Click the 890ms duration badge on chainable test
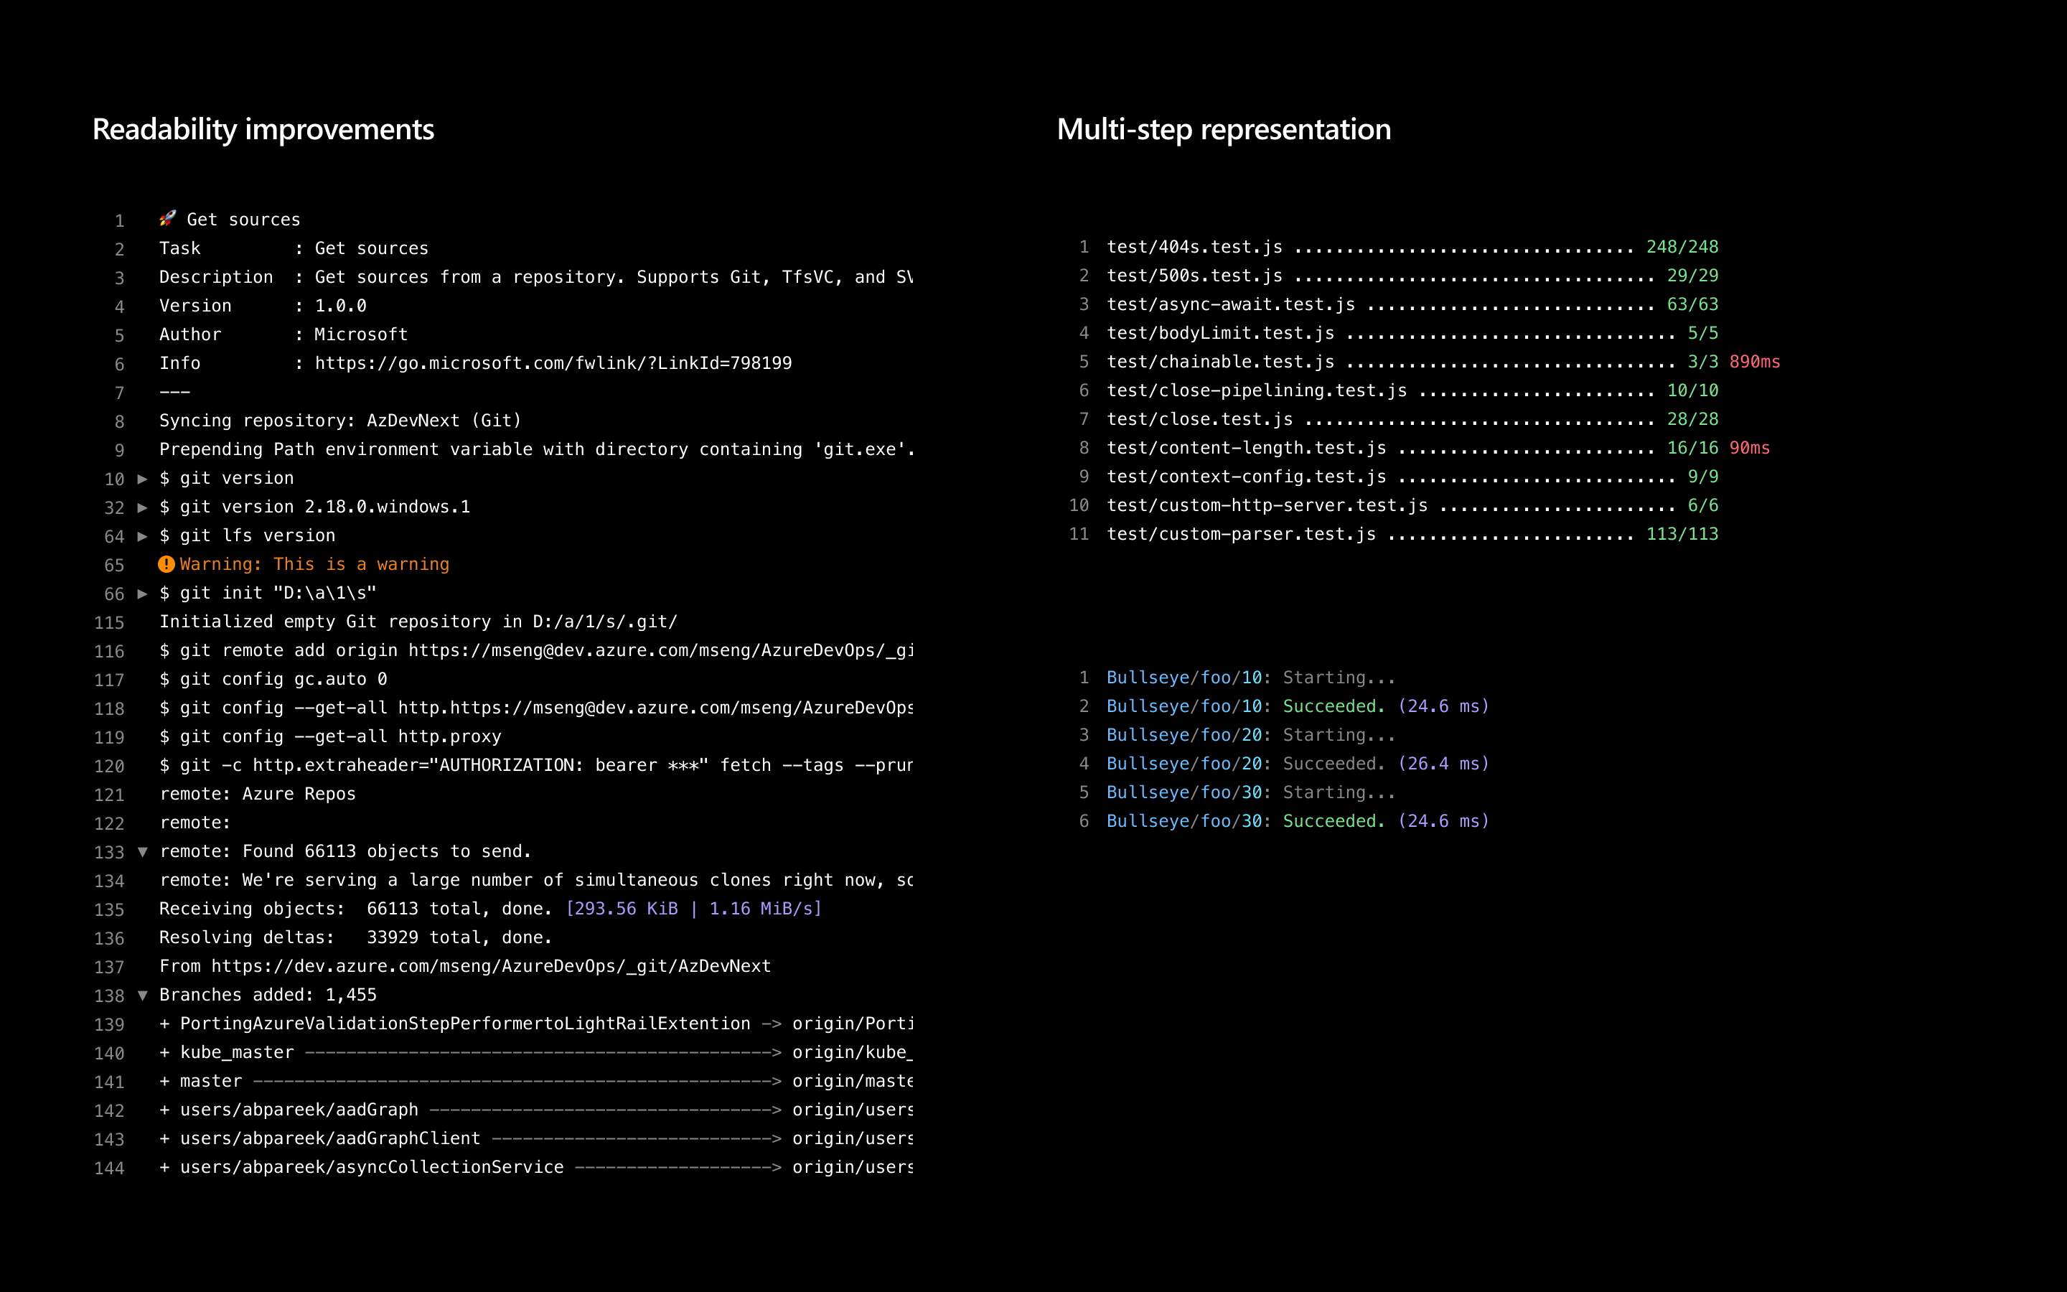This screenshot has width=2067, height=1292. click(x=1753, y=362)
